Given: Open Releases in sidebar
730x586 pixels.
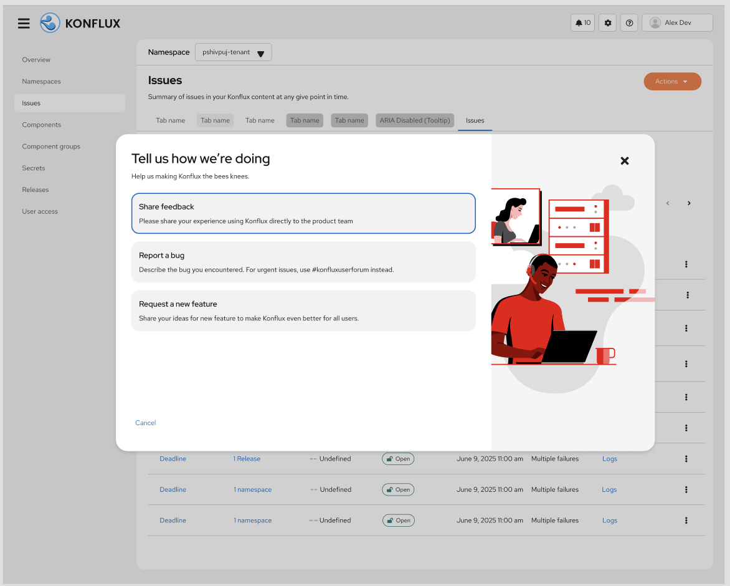Looking at the screenshot, I should 35,190.
